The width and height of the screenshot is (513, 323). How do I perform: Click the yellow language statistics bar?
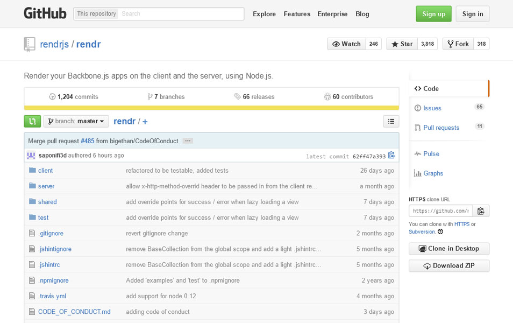pos(211,108)
